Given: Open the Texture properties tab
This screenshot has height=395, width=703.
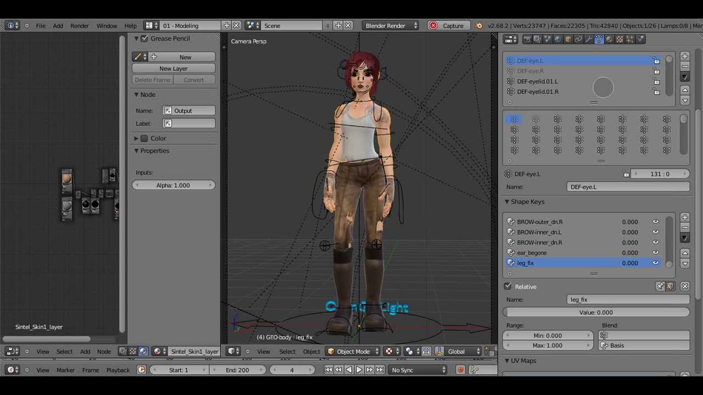Looking at the screenshot, I should [620, 39].
